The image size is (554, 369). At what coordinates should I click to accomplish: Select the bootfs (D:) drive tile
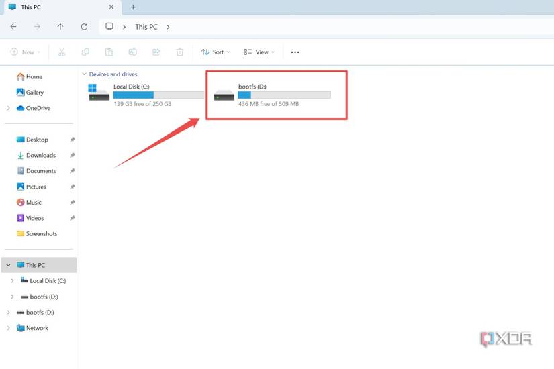(272, 95)
